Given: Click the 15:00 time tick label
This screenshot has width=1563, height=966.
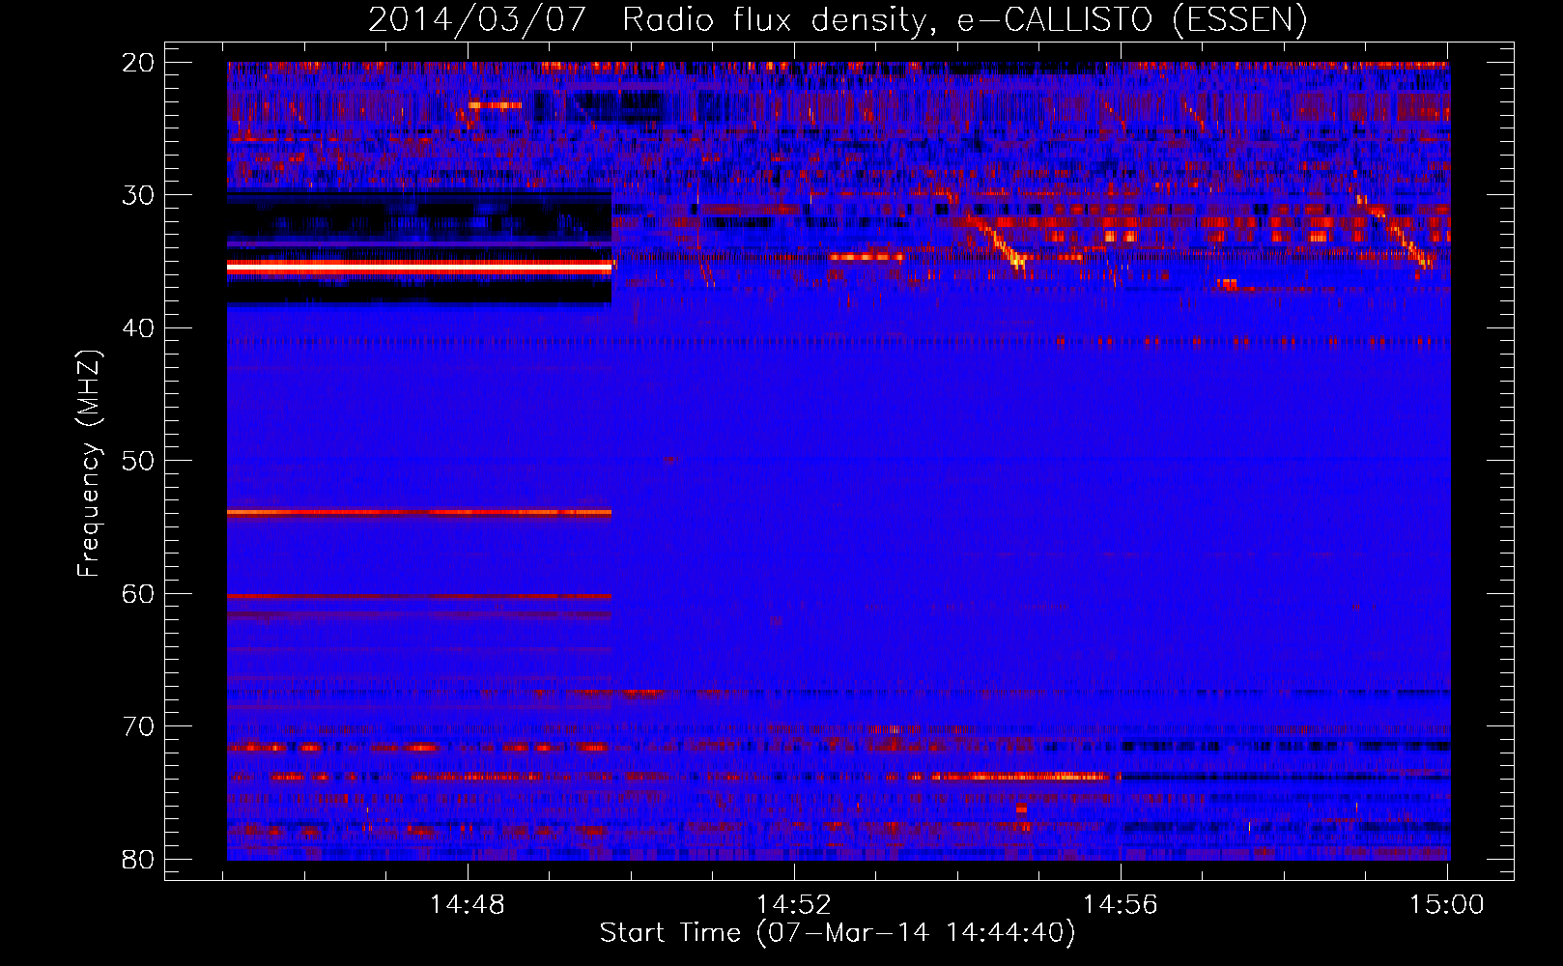Looking at the screenshot, I should [1447, 905].
